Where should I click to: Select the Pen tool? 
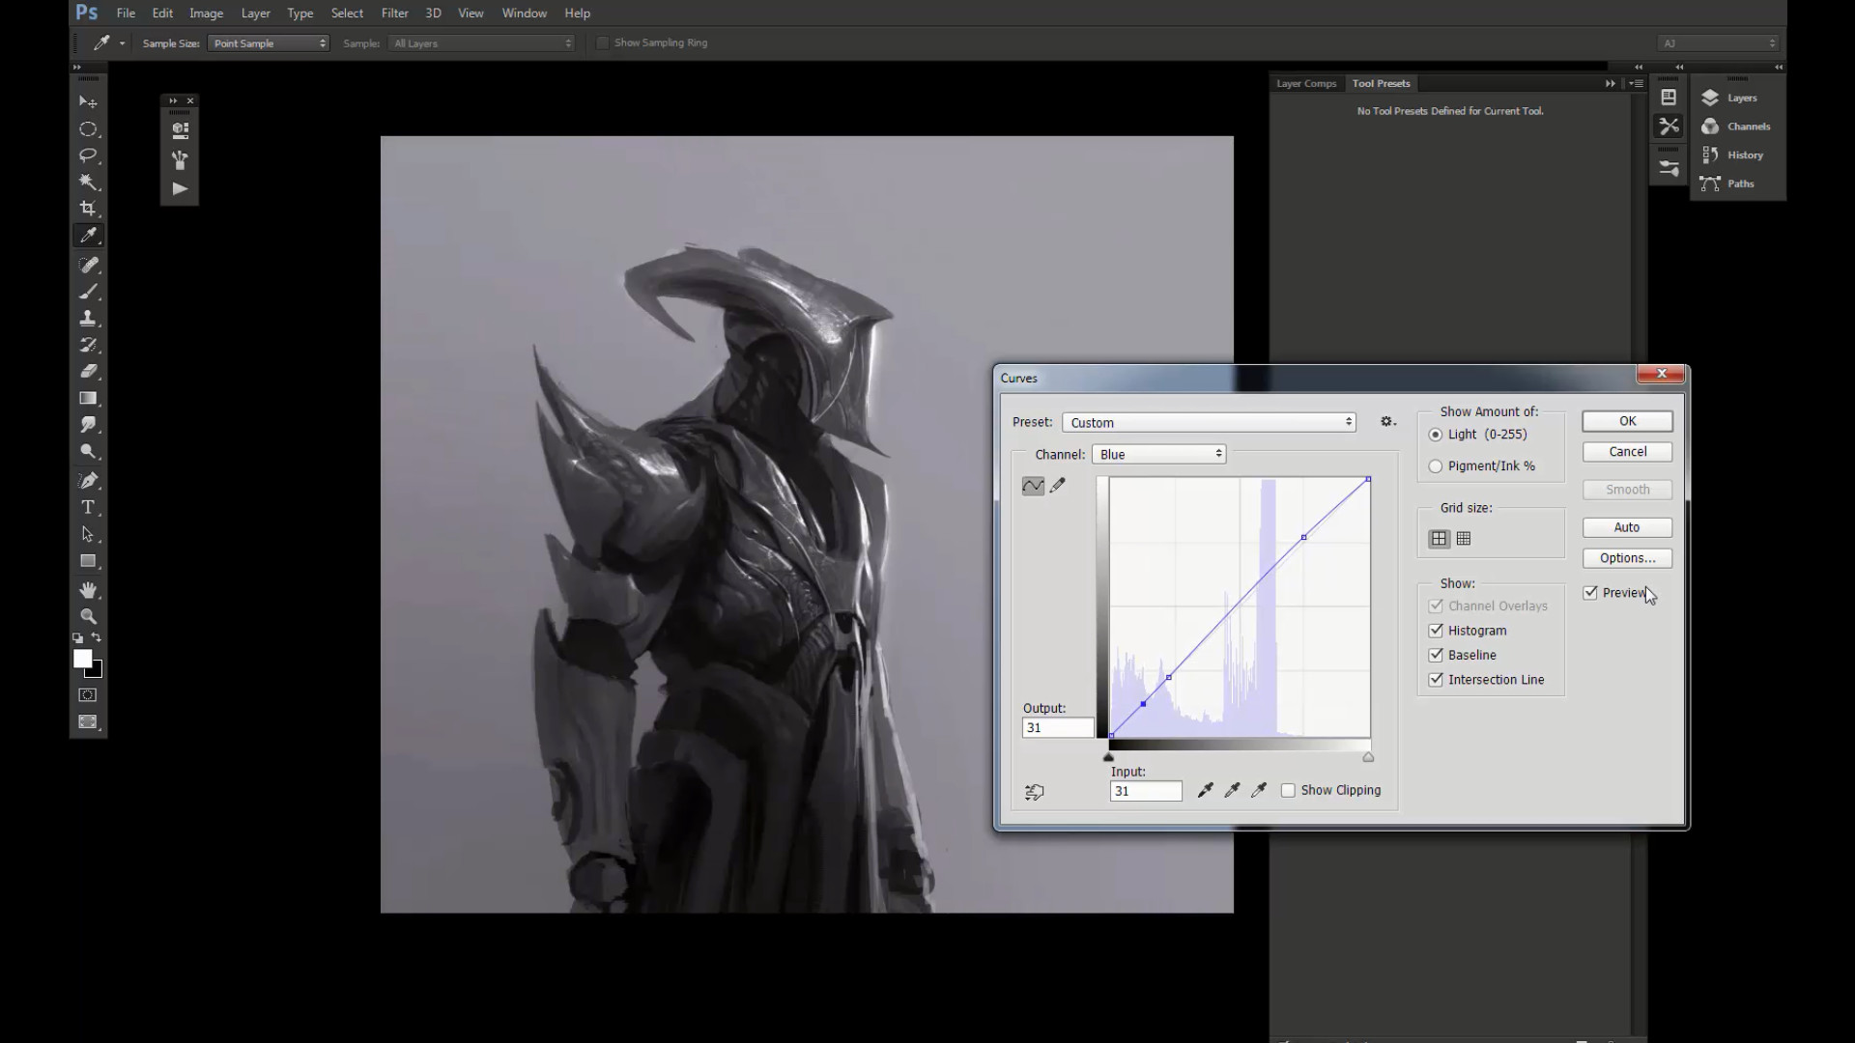(88, 481)
